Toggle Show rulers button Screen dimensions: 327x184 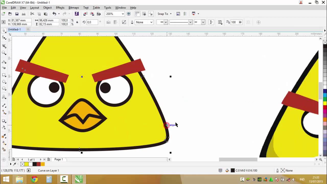[x=137, y=14]
